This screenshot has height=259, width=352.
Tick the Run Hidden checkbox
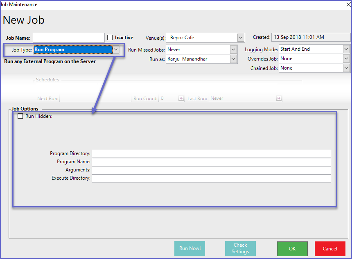click(x=20, y=116)
